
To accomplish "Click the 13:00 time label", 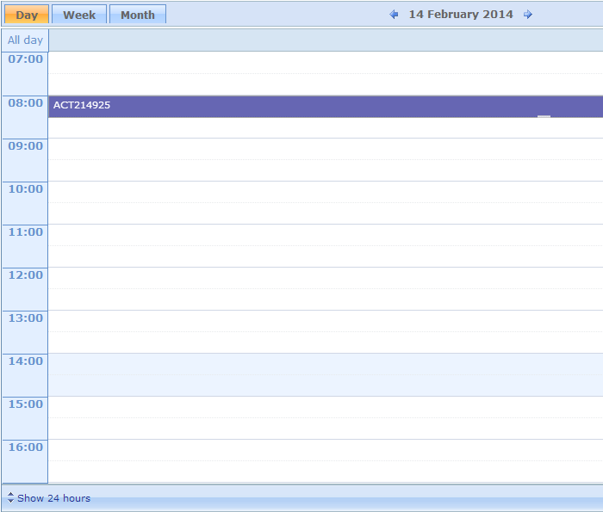I will [25, 318].
